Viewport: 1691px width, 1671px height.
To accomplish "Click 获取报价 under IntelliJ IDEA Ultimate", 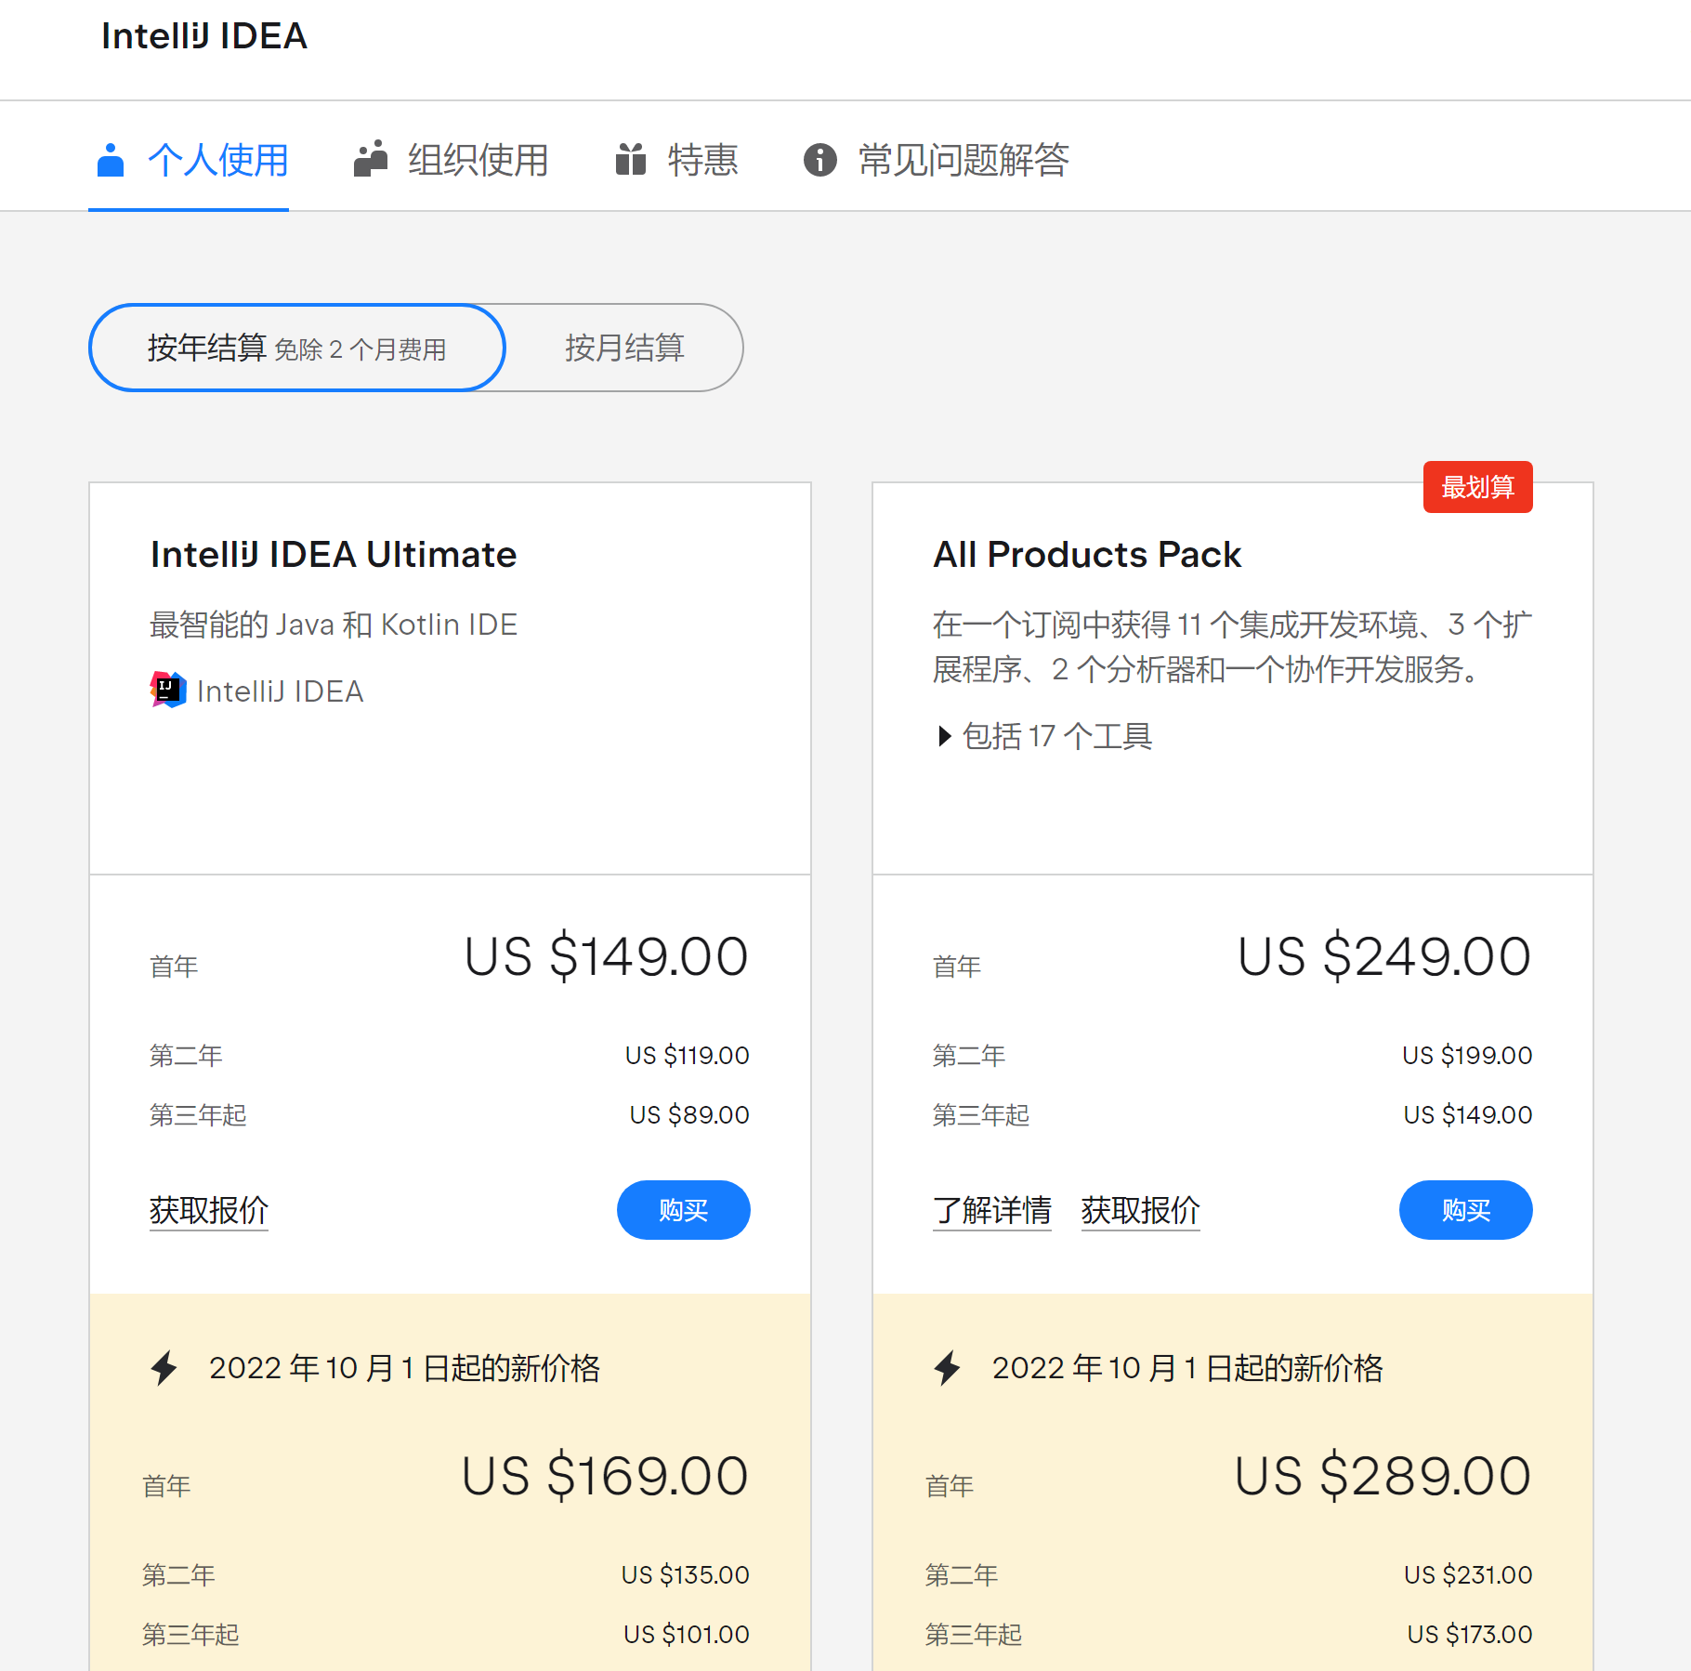I will tap(209, 1210).
